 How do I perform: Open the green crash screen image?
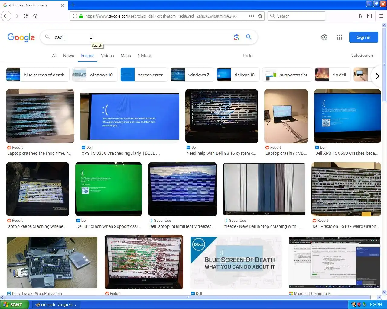[109, 189]
